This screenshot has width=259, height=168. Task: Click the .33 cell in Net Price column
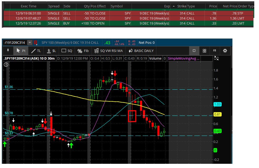234,23
